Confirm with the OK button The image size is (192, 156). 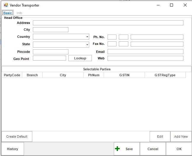(x=179, y=149)
